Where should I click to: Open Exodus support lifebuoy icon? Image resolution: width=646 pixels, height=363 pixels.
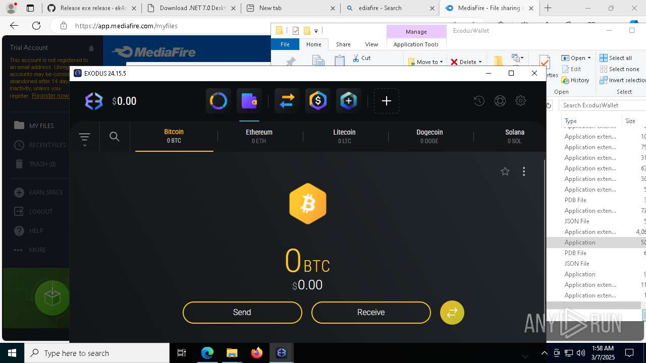point(500,101)
